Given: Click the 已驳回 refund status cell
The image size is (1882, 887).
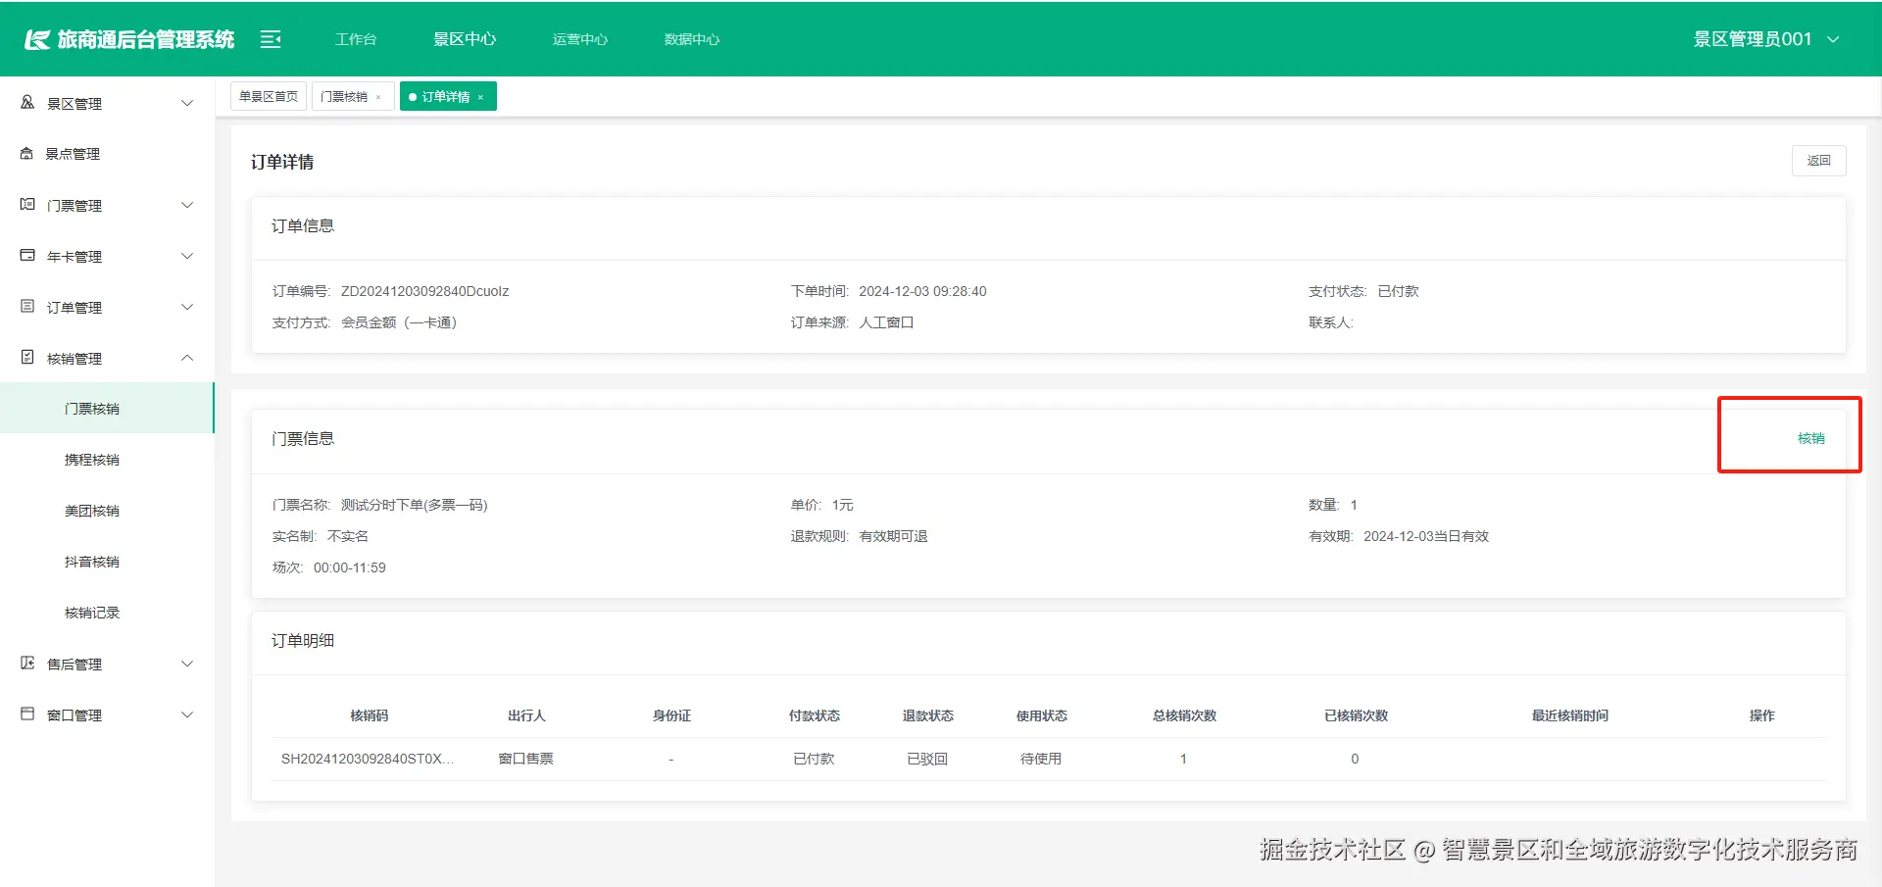Looking at the screenshot, I should [927, 759].
